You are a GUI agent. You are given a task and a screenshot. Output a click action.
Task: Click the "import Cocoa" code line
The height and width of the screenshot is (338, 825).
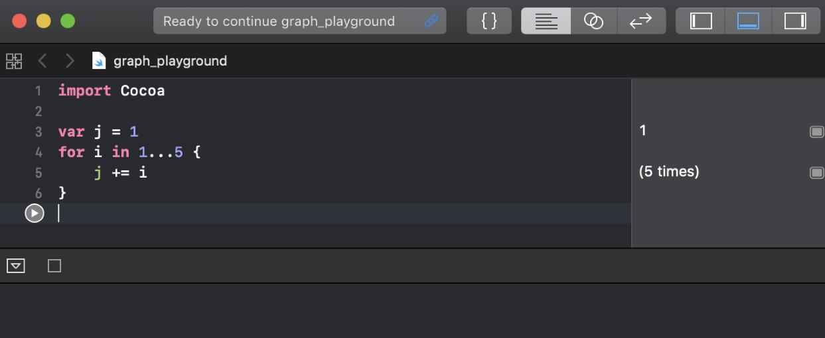(x=112, y=91)
